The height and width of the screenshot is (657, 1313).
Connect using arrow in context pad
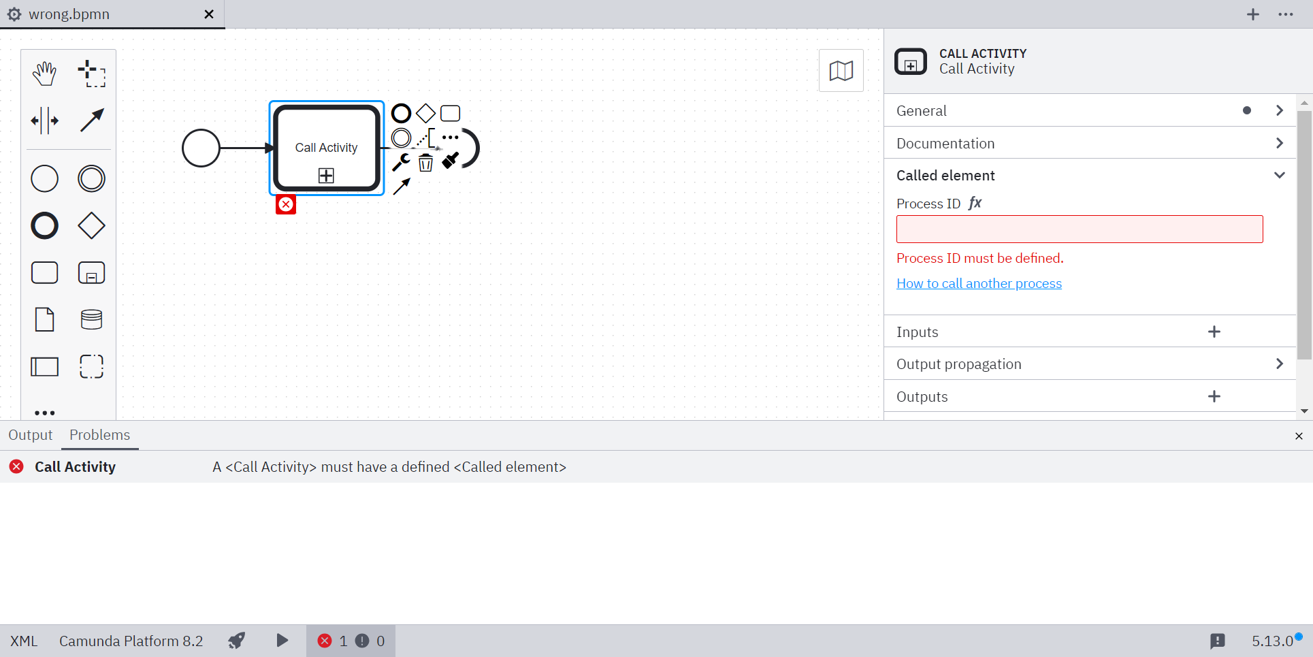coord(402,186)
